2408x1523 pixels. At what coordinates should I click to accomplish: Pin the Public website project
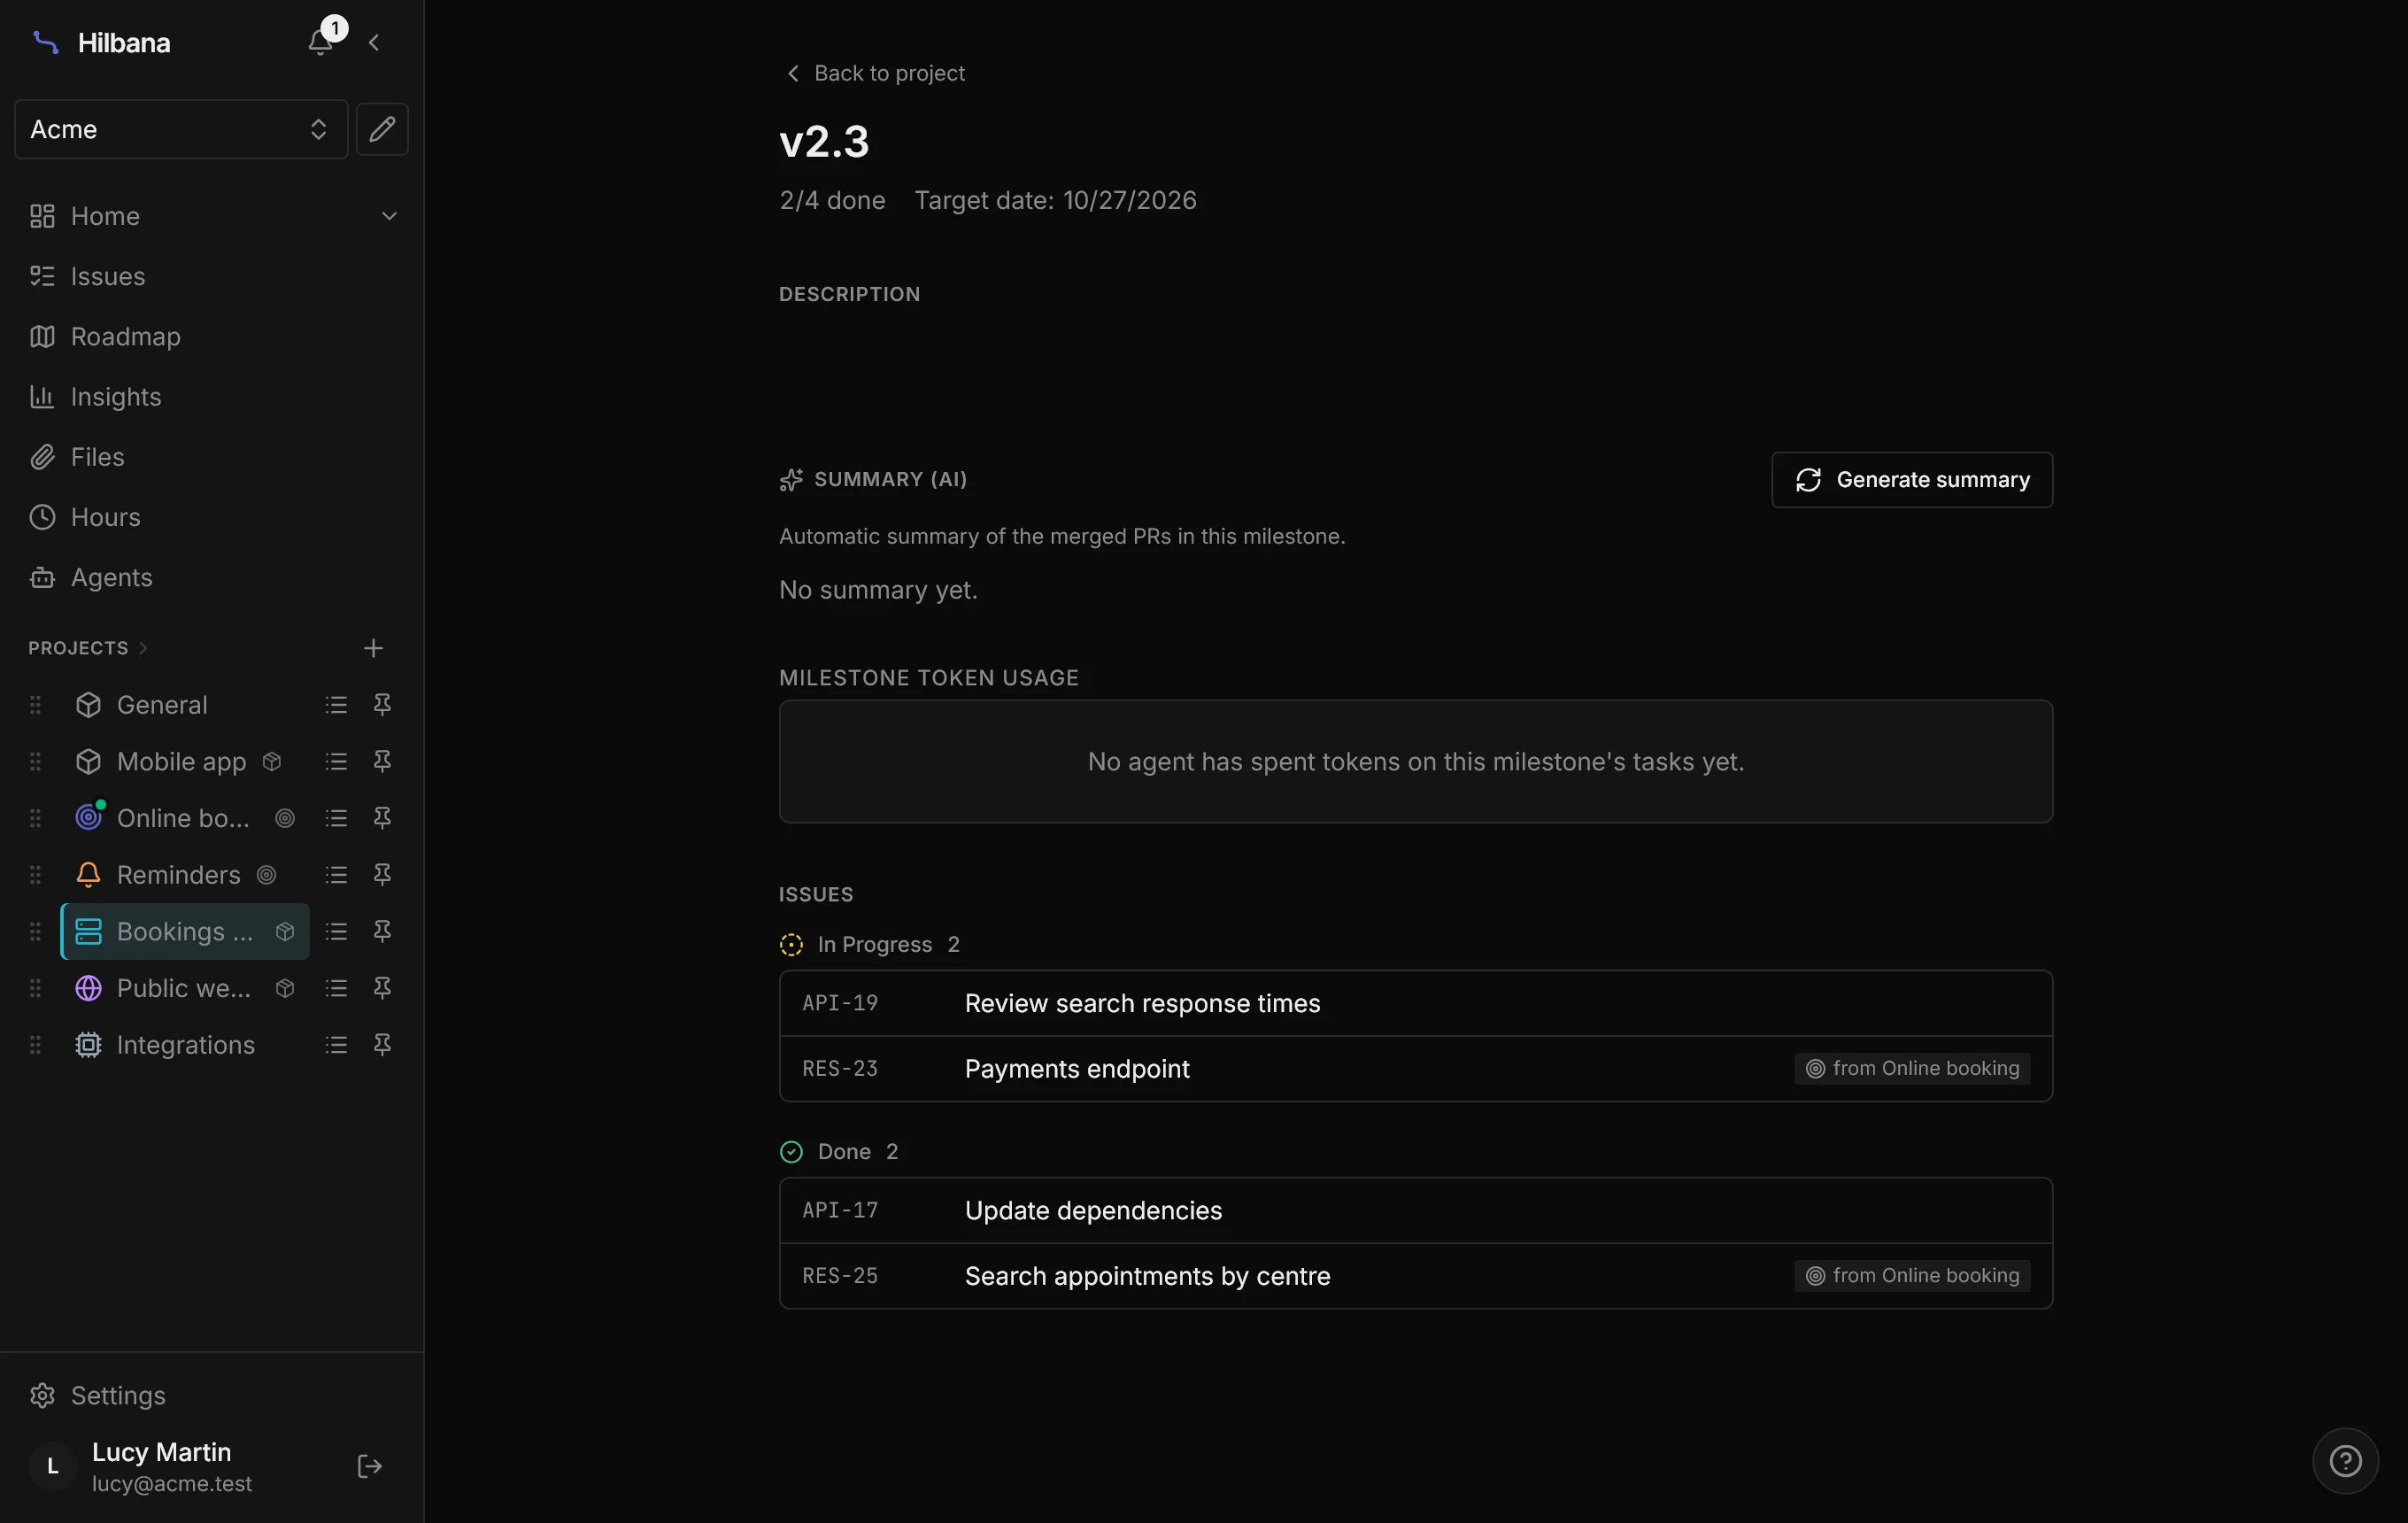pos(382,988)
